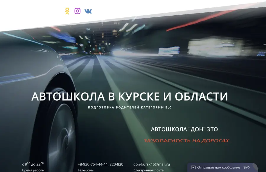This screenshot has height=172, width=266.
Task: Click the 'Время работы' label
Action: [x=33, y=170]
